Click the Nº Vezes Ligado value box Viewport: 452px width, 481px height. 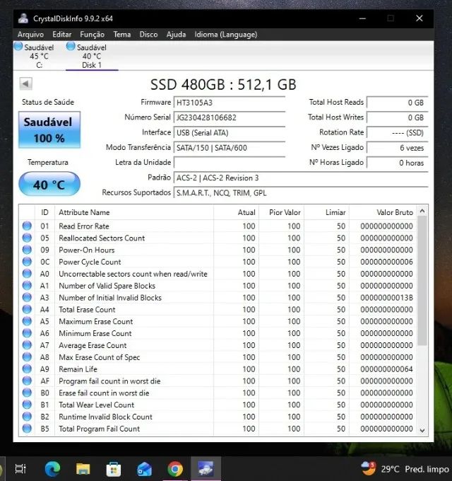coord(397,148)
